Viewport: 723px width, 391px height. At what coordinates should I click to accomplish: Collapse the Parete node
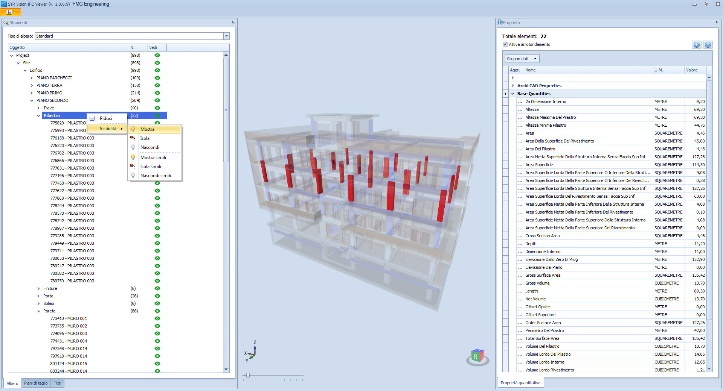38,311
